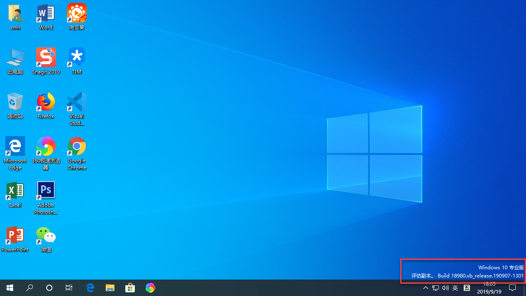Open the Windows Start menu

pos(10,288)
